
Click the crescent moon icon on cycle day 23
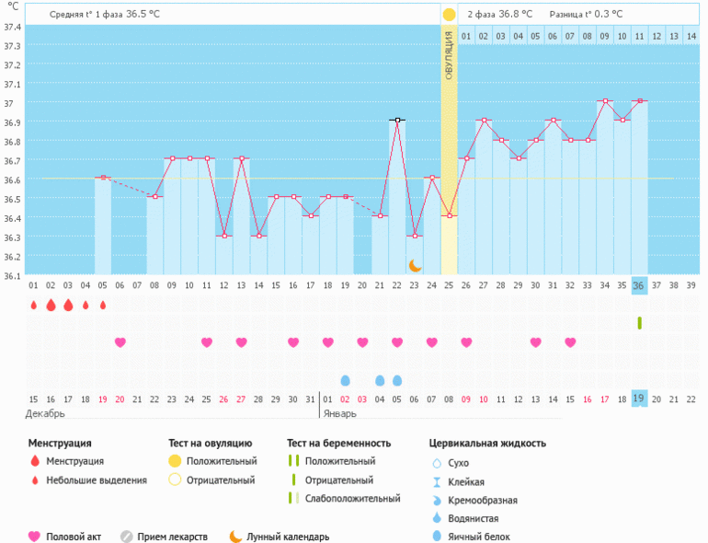415,265
